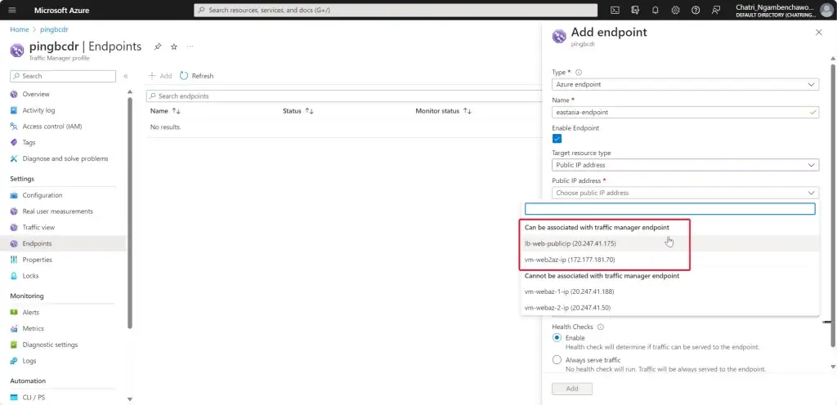Image resolution: width=837 pixels, height=405 pixels.
Task: Open portal settings gear
Action: (675, 10)
